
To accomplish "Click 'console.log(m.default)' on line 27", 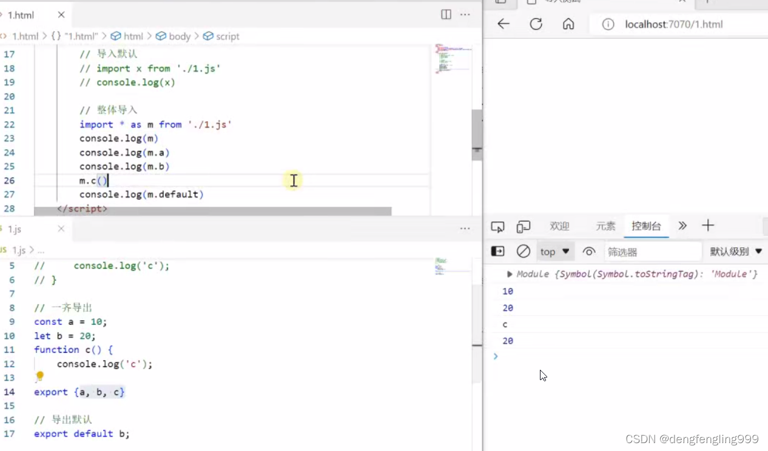I will 141,194.
